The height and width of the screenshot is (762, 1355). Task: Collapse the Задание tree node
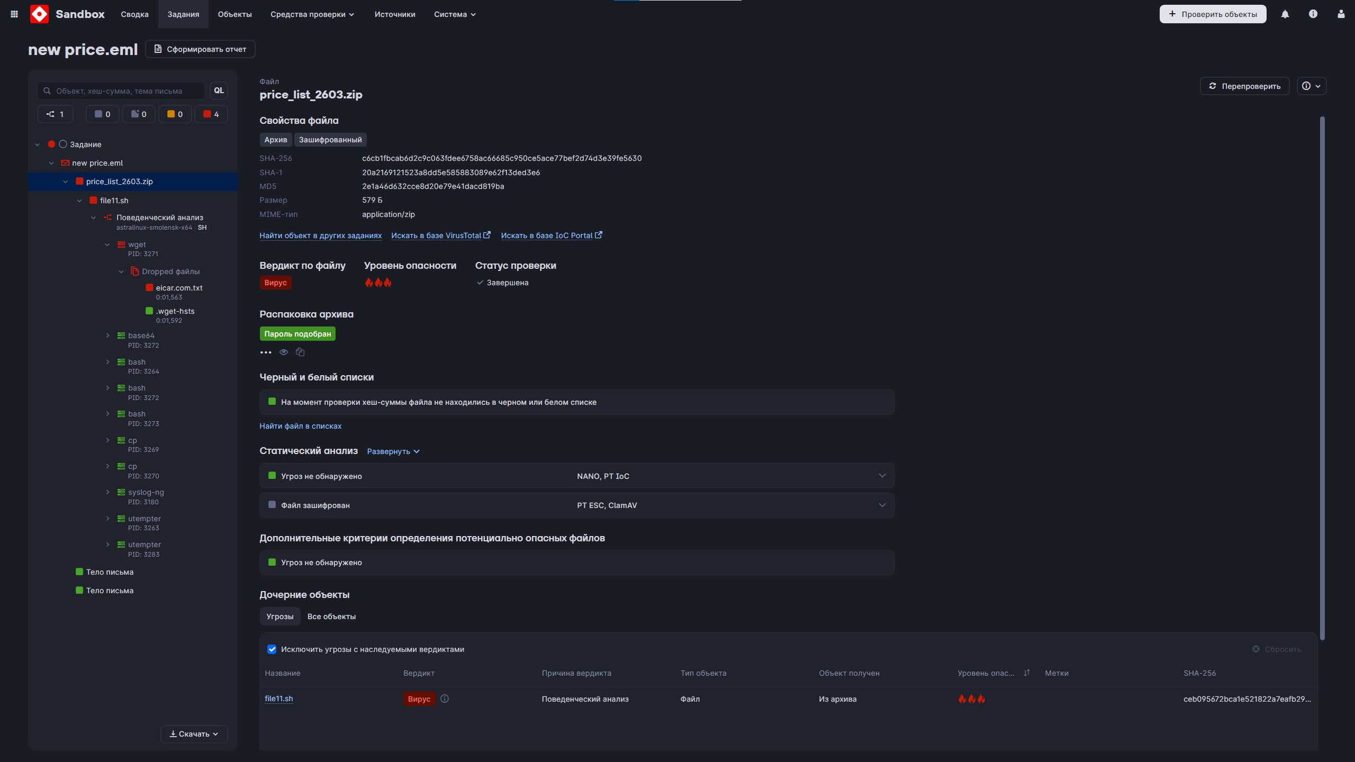tap(38, 144)
